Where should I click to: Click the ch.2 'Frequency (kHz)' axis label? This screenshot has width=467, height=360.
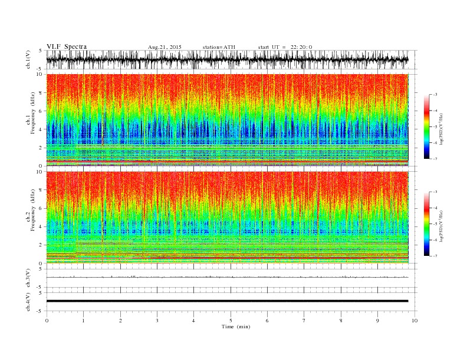pos(33,210)
